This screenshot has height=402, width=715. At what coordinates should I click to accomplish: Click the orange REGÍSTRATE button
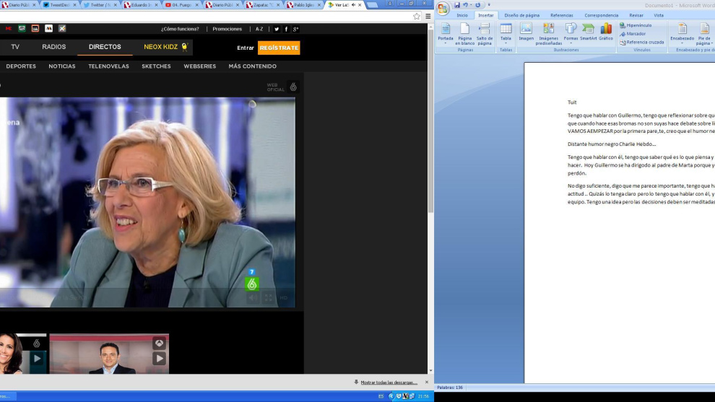[279, 48]
